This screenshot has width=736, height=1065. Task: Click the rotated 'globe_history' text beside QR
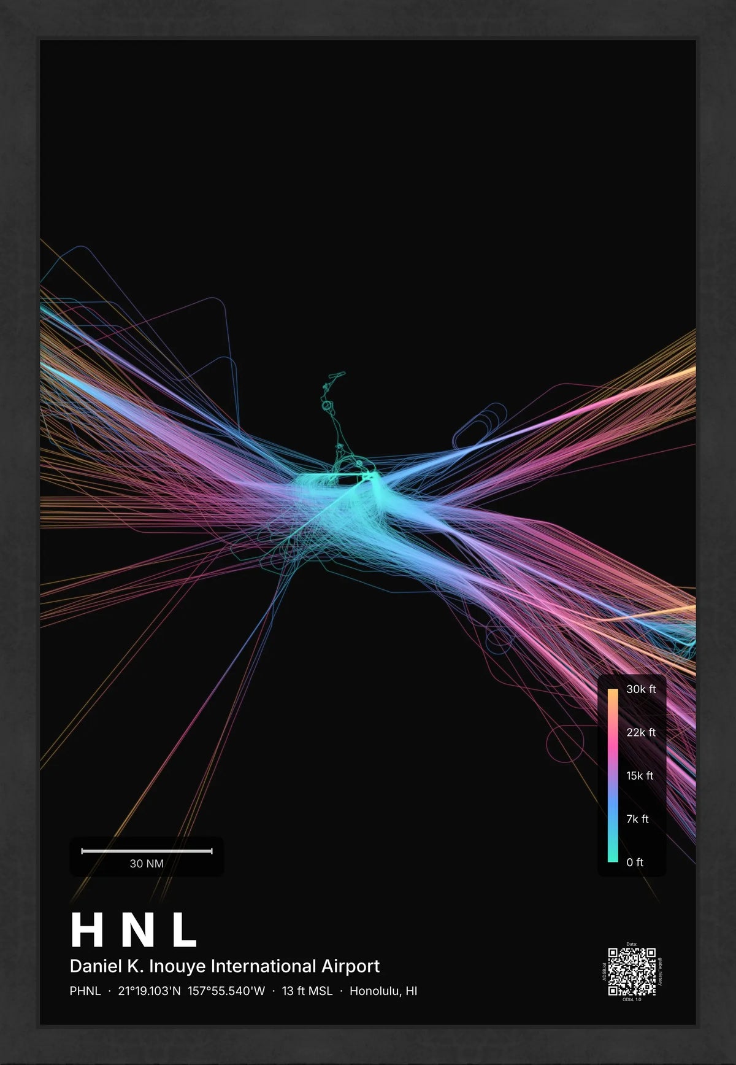point(660,972)
